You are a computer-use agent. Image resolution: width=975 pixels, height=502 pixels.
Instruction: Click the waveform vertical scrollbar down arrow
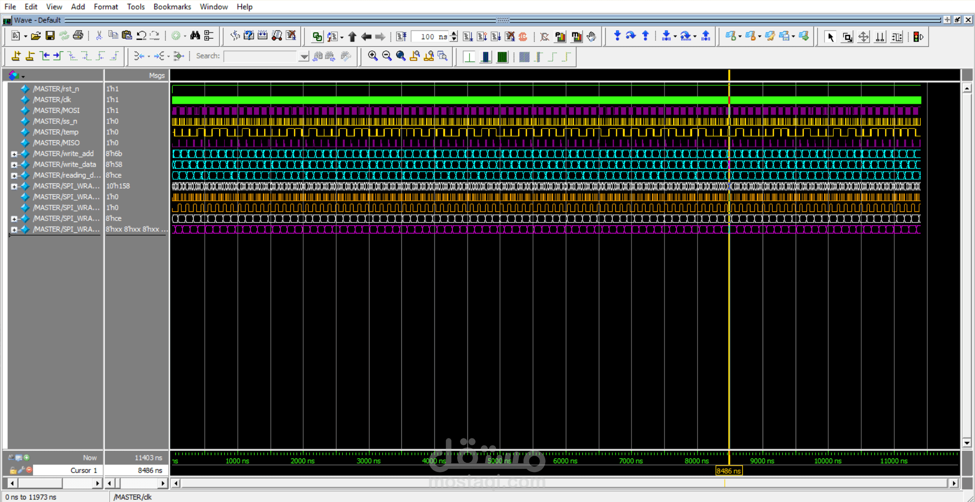coord(967,443)
